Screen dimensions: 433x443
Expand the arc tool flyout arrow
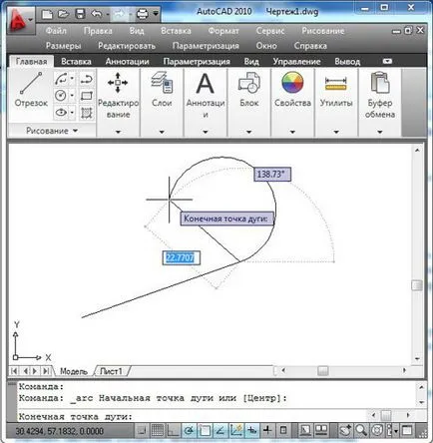(x=72, y=79)
